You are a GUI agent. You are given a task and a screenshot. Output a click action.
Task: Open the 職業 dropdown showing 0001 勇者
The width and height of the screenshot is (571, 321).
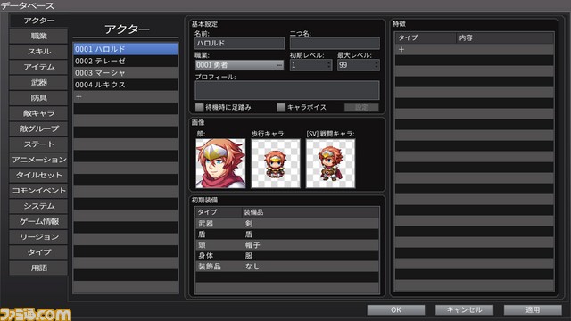[240, 65]
